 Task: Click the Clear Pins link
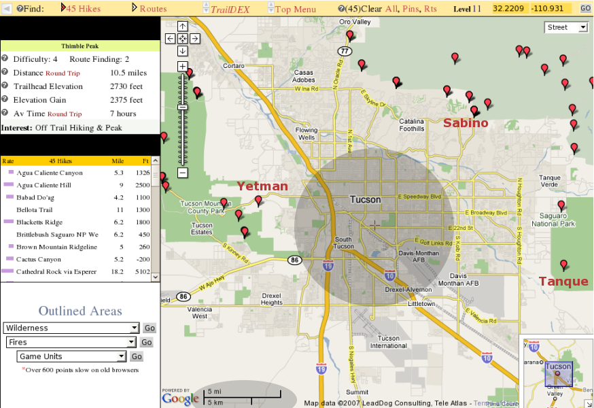(410, 9)
